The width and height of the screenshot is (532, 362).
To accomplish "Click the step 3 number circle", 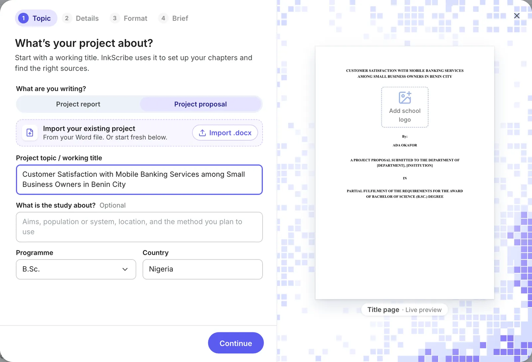I will tap(115, 18).
